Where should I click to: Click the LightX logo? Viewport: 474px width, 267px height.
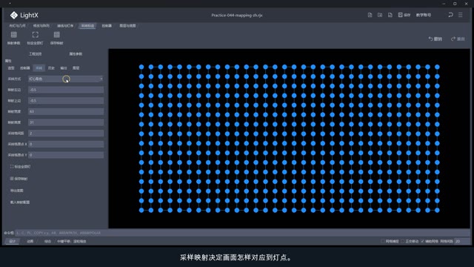(24, 15)
